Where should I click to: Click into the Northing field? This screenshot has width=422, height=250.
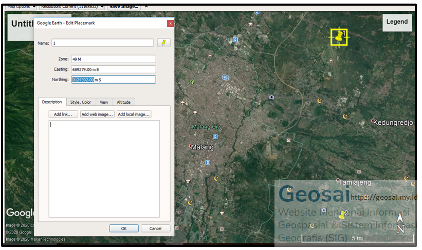pyautogui.click(x=113, y=80)
